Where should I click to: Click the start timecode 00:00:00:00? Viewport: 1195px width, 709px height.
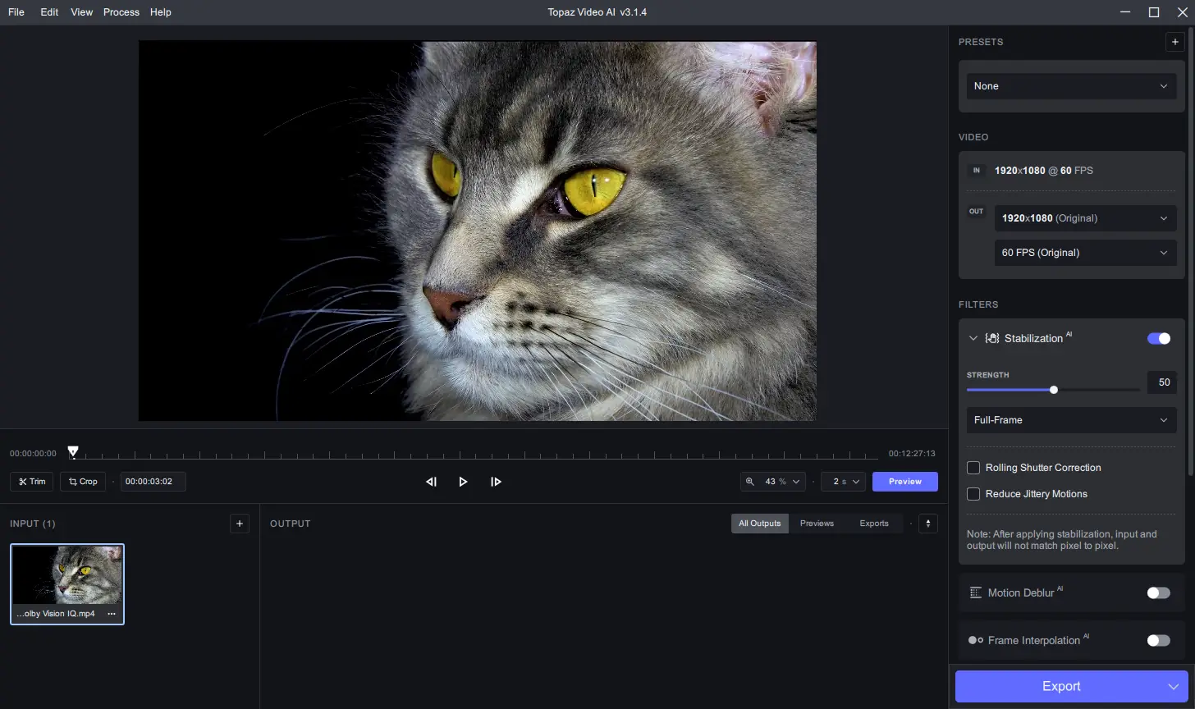[x=34, y=453]
